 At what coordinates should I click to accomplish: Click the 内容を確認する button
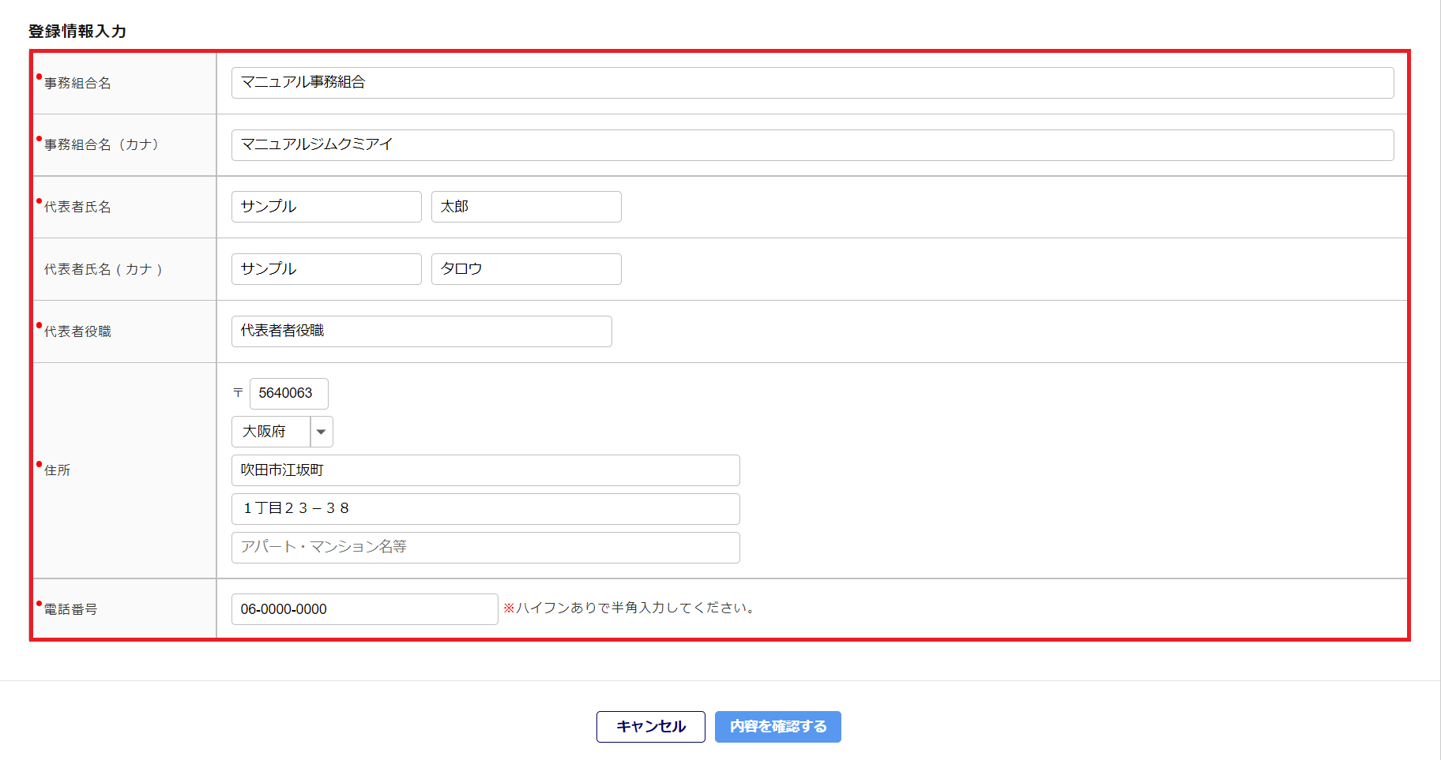[777, 726]
